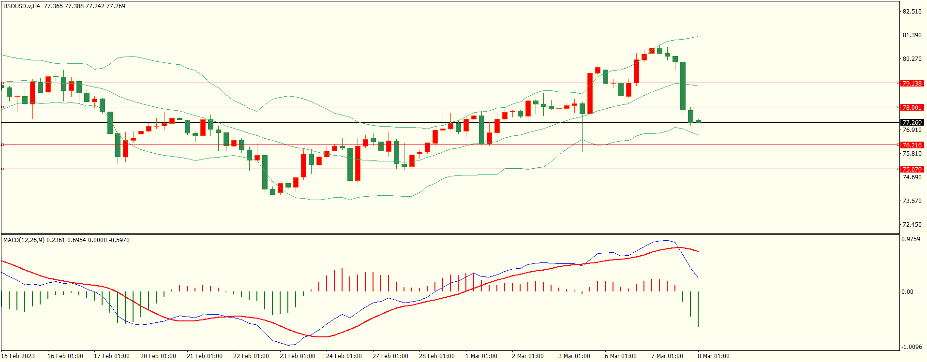Image resolution: width=927 pixels, height=362 pixels.
Task: Click the 79.138 red price label
Action: click(x=912, y=84)
